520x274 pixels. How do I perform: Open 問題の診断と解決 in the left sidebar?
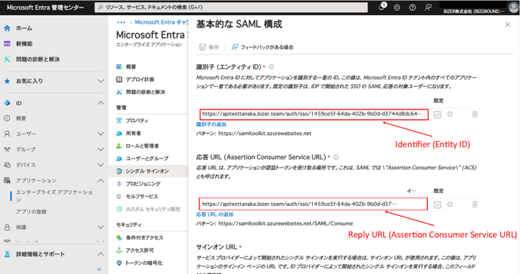(38, 60)
